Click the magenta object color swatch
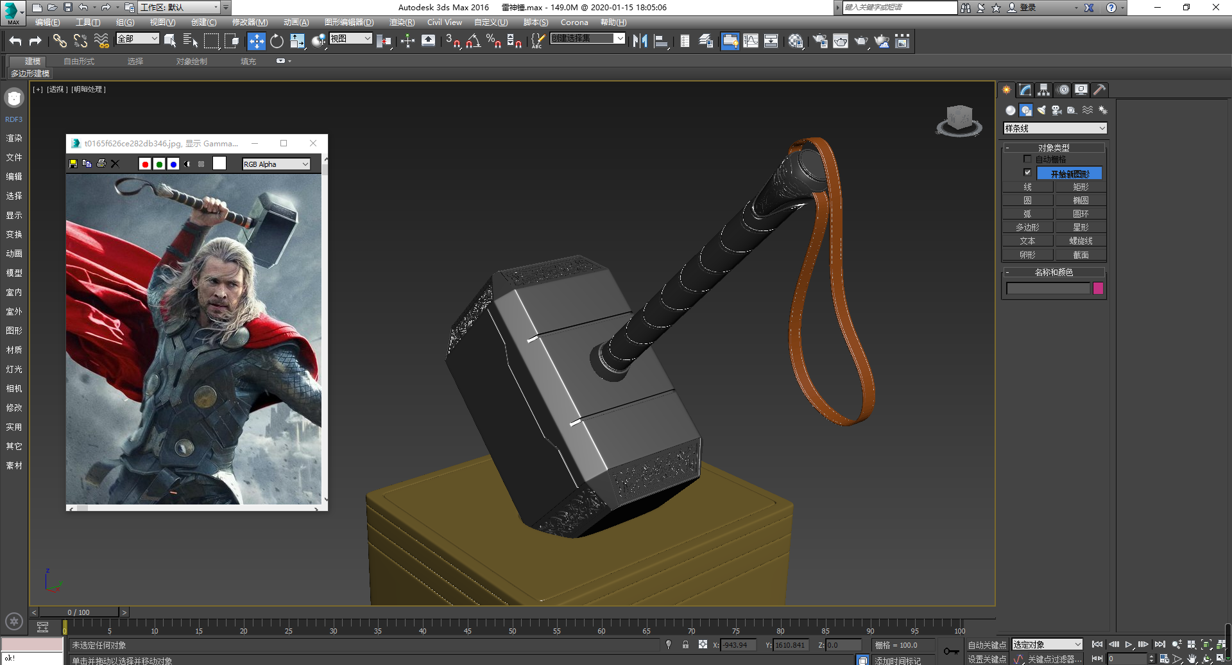 (1098, 288)
